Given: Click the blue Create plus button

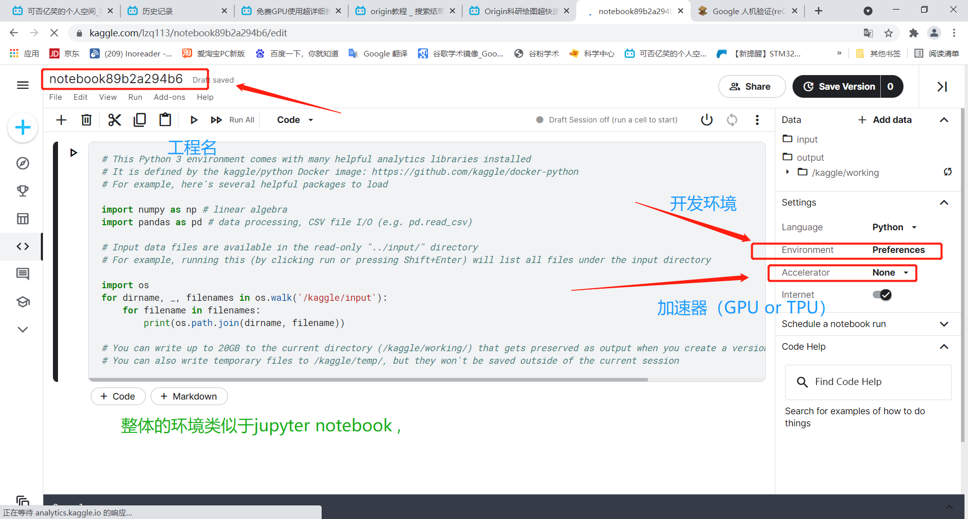Looking at the screenshot, I should coord(23,127).
